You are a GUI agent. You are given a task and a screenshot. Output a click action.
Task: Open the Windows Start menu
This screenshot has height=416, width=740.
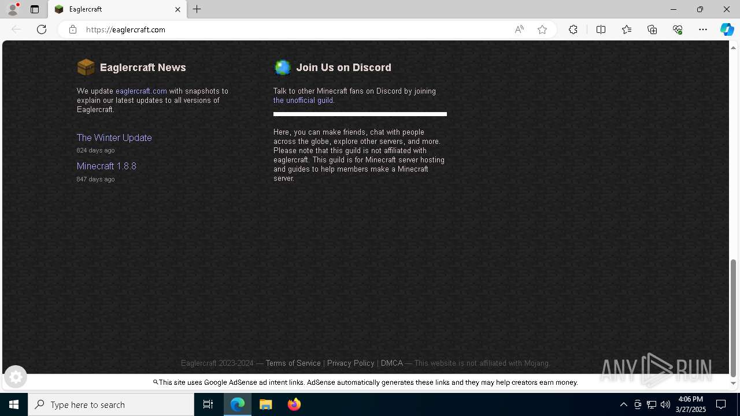click(14, 404)
